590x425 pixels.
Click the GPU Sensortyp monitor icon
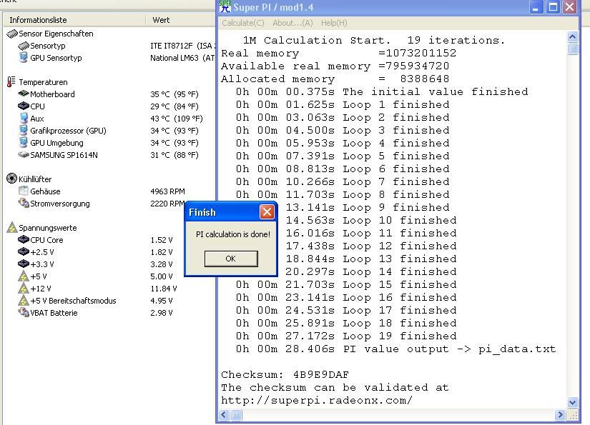pos(24,57)
